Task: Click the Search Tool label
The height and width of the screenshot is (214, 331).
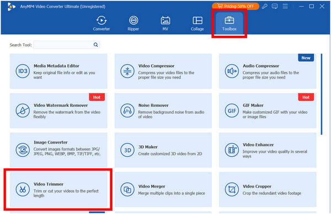Action: point(21,45)
